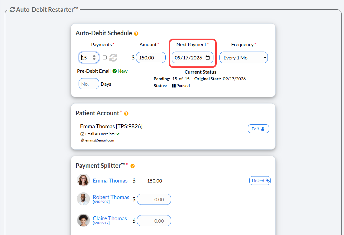Increase Payments count with stepper arrow
The image size is (344, 235).
tap(94, 56)
